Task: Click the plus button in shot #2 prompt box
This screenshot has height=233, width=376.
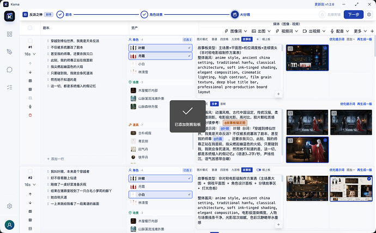Action: pos(278,225)
